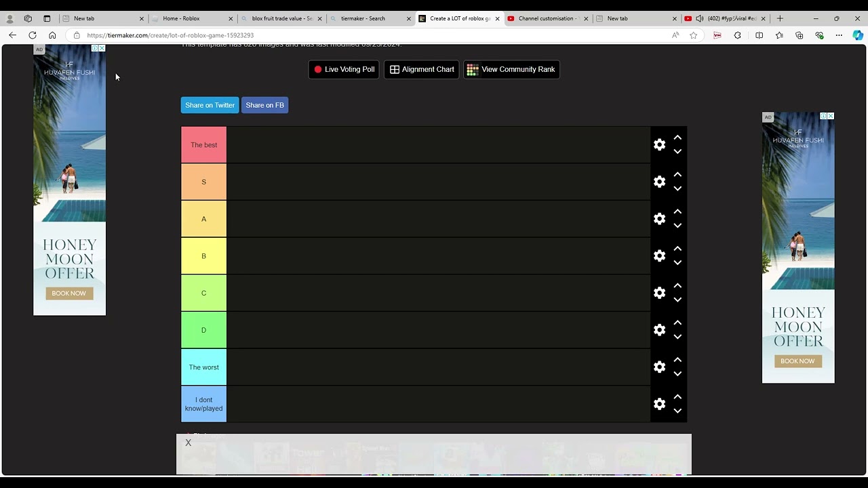The height and width of the screenshot is (488, 868).
Task: Go to browser home page
Action: [x=52, y=35]
